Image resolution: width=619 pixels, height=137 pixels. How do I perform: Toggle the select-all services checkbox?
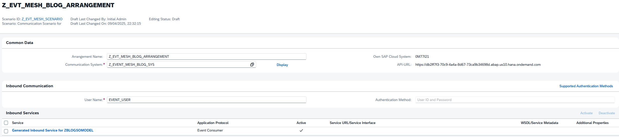click(x=6, y=123)
